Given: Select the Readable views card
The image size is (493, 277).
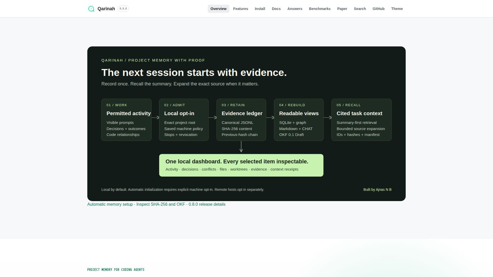Looking at the screenshot, I should [x=299, y=120].
